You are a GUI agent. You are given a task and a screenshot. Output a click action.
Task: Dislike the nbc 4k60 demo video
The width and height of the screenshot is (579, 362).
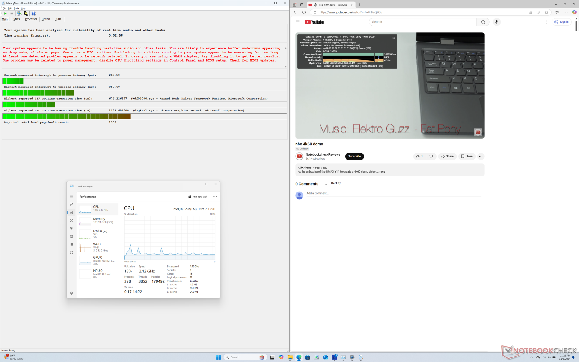pos(431,156)
